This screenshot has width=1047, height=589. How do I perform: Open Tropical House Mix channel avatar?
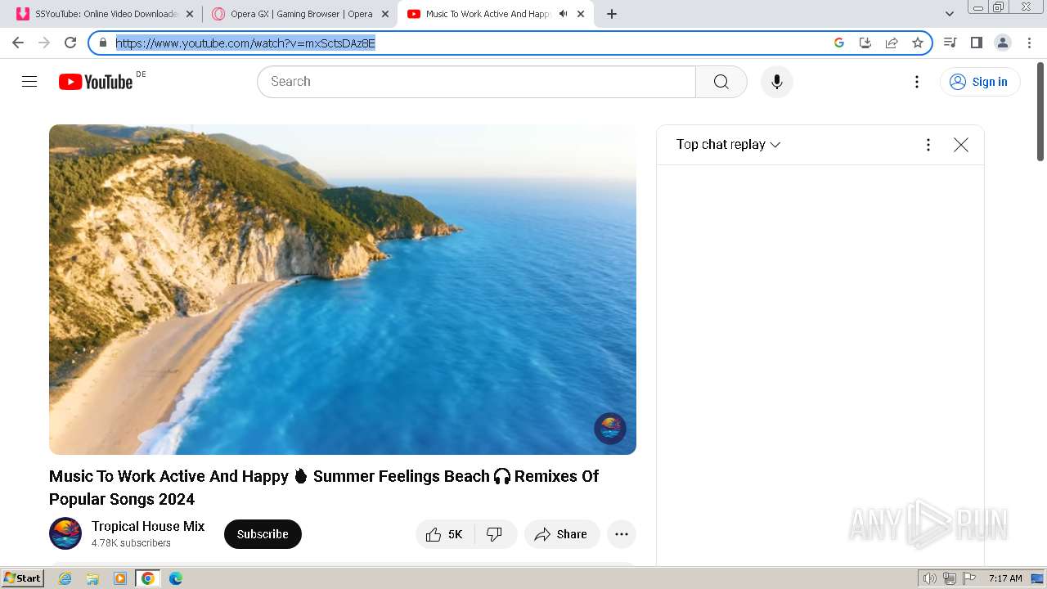[x=65, y=534]
